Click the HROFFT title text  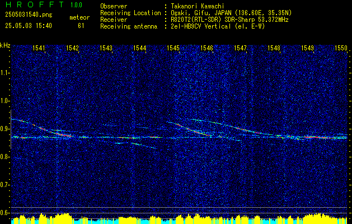pos(35,4)
